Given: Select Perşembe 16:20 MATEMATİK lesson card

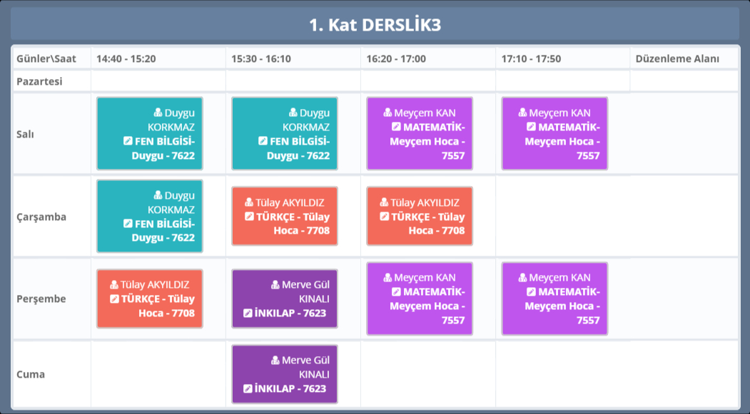Looking at the screenshot, I should [x=420, y=299].
